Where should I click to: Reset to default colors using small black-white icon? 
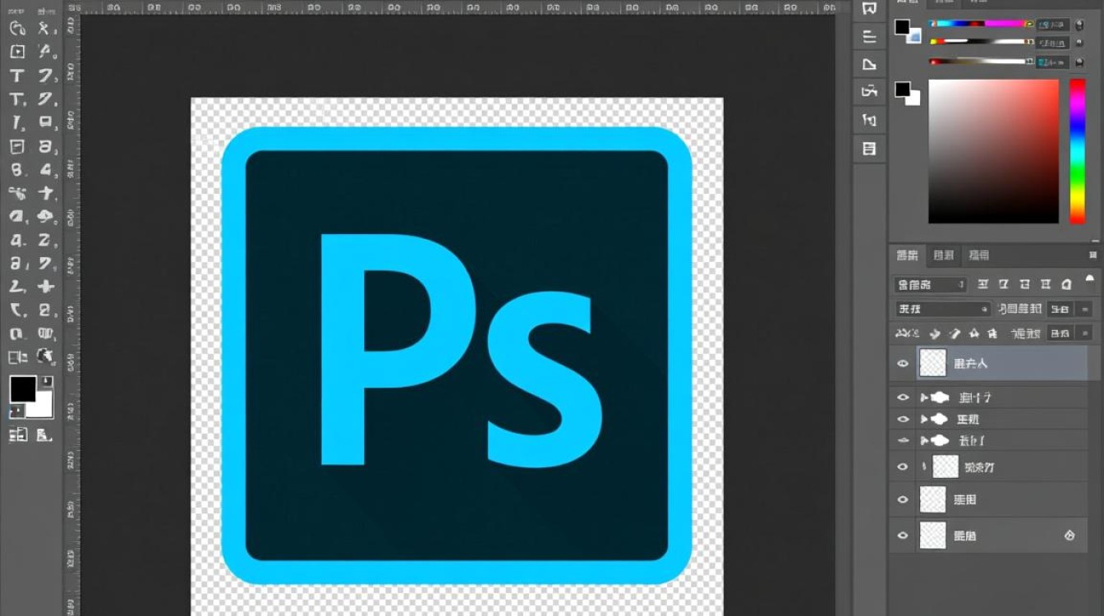[x=16, y=411]
